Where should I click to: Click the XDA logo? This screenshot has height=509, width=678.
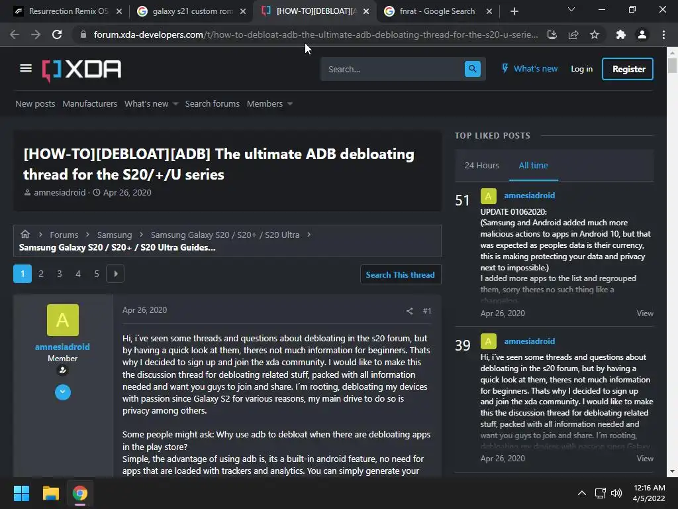(81, 70)
